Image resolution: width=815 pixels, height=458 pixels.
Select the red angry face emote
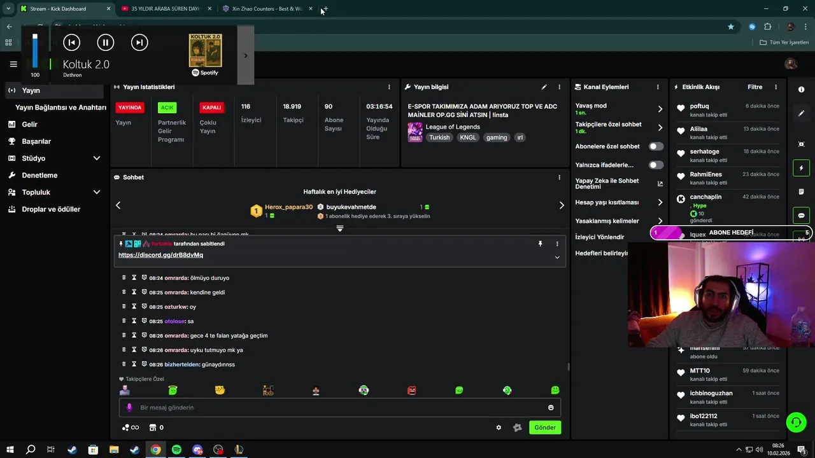411,390
